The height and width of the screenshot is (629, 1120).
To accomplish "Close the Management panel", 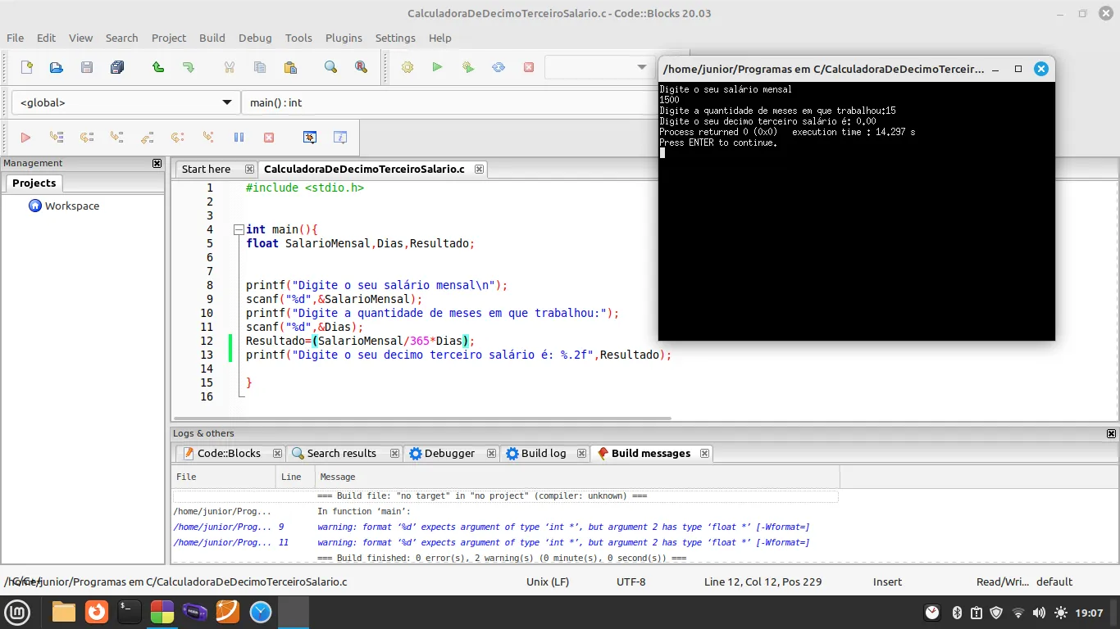I will pyautogui.click(x=157, y=163).
